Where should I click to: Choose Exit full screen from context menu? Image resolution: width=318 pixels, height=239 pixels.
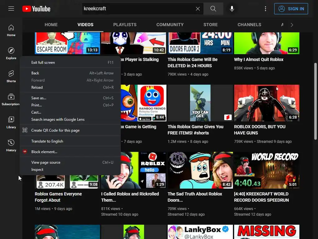click(x=70, y=62)
